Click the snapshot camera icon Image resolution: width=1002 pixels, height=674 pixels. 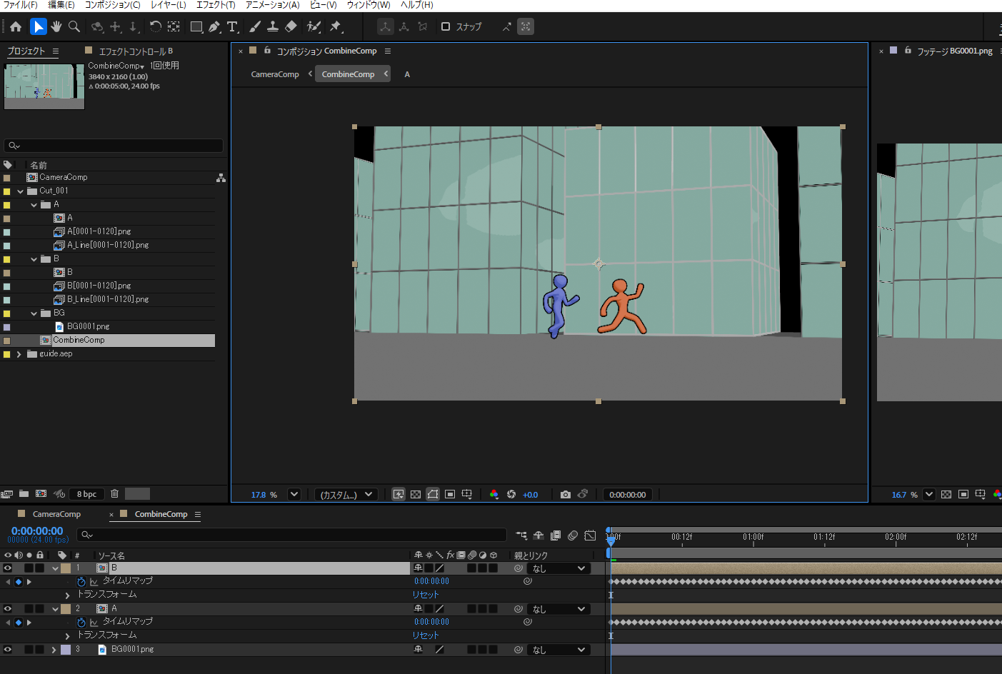(566, 494)
